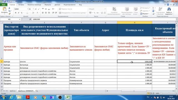Screen dimensions: 178x100
Task: Open Conditional Formatting (Условное форматирование)
Action: 114,11
